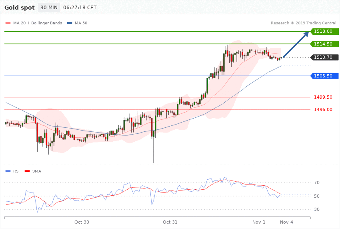The image size is (340, 230).
Task: Click the blue RSI legend swatch
Action: (8, 171)
